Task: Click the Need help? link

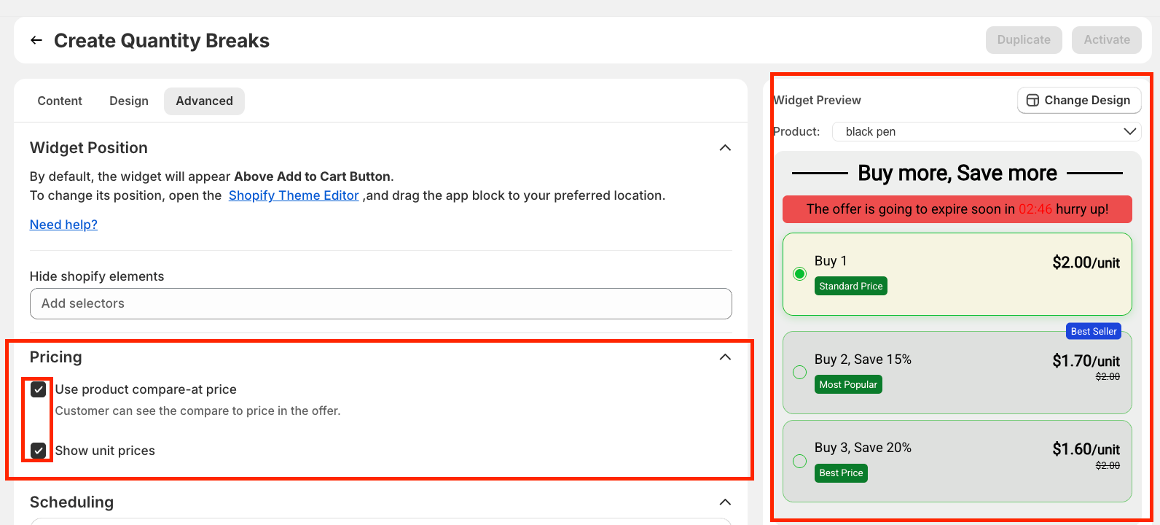Action: click(x=63, y=225)
